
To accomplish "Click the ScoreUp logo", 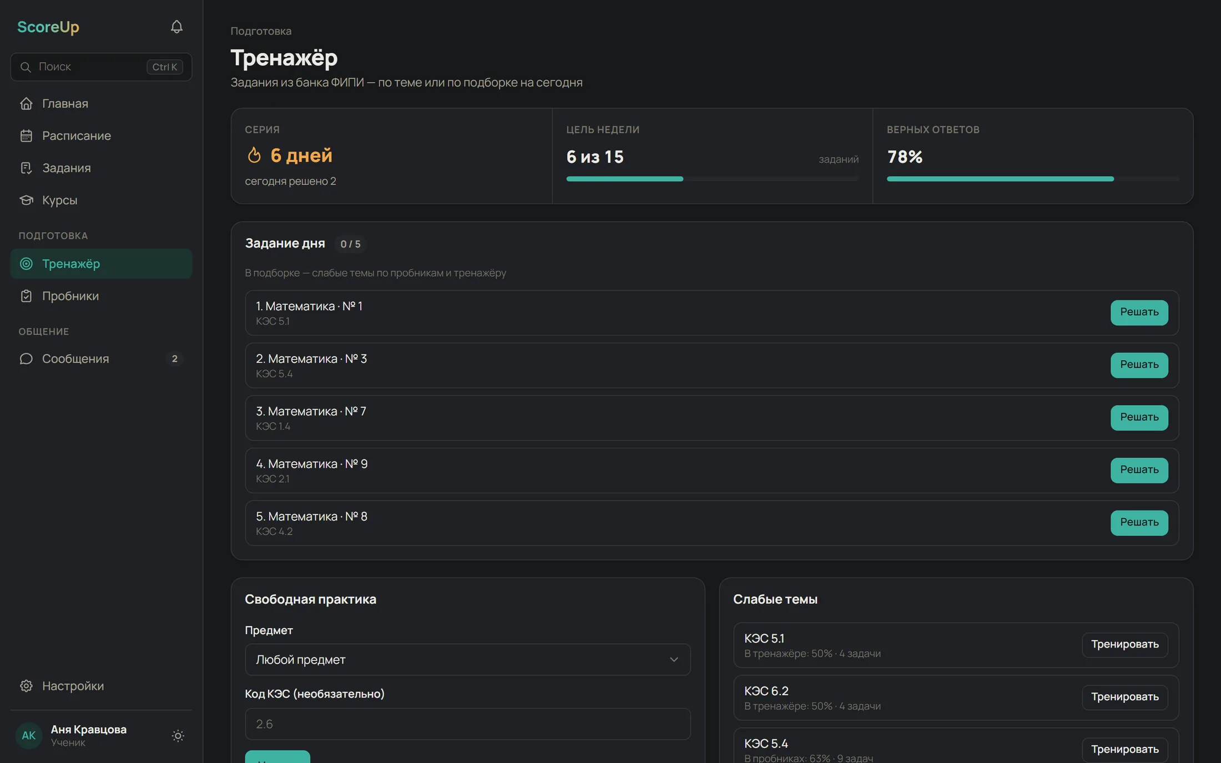I will pos(48,27).
